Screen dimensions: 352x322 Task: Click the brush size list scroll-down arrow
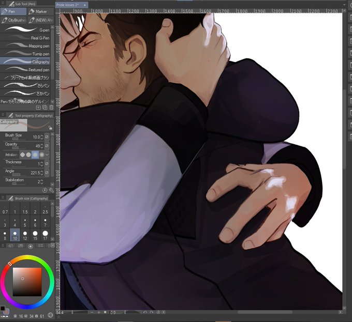coord(52,239)
